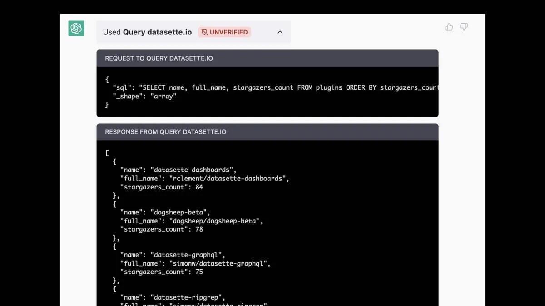This screenshot has width=545, height=306.
Task: Click the thumbs up feedback icon
Action: coord(449,27)
